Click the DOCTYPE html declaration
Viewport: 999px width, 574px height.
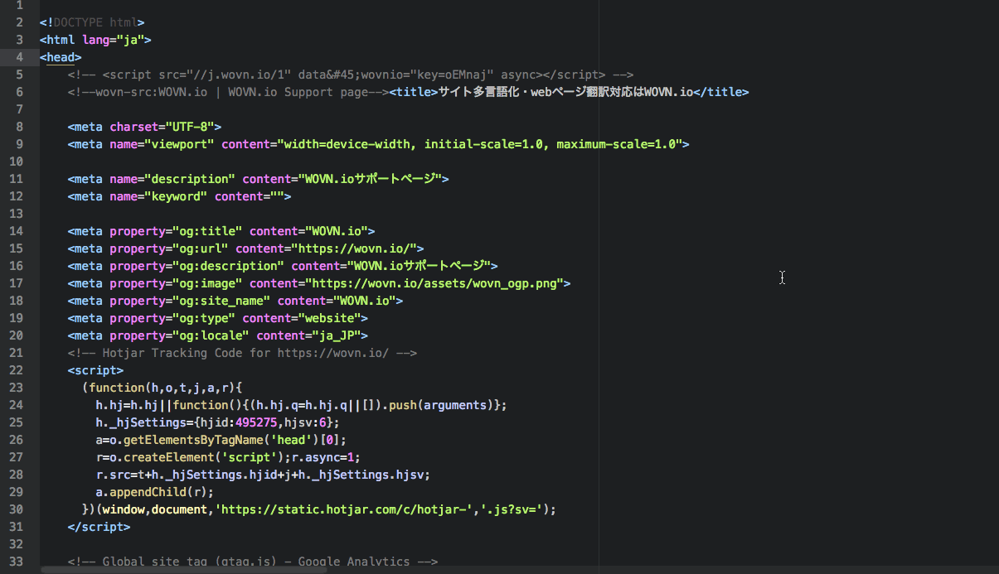tap(91, 22)
